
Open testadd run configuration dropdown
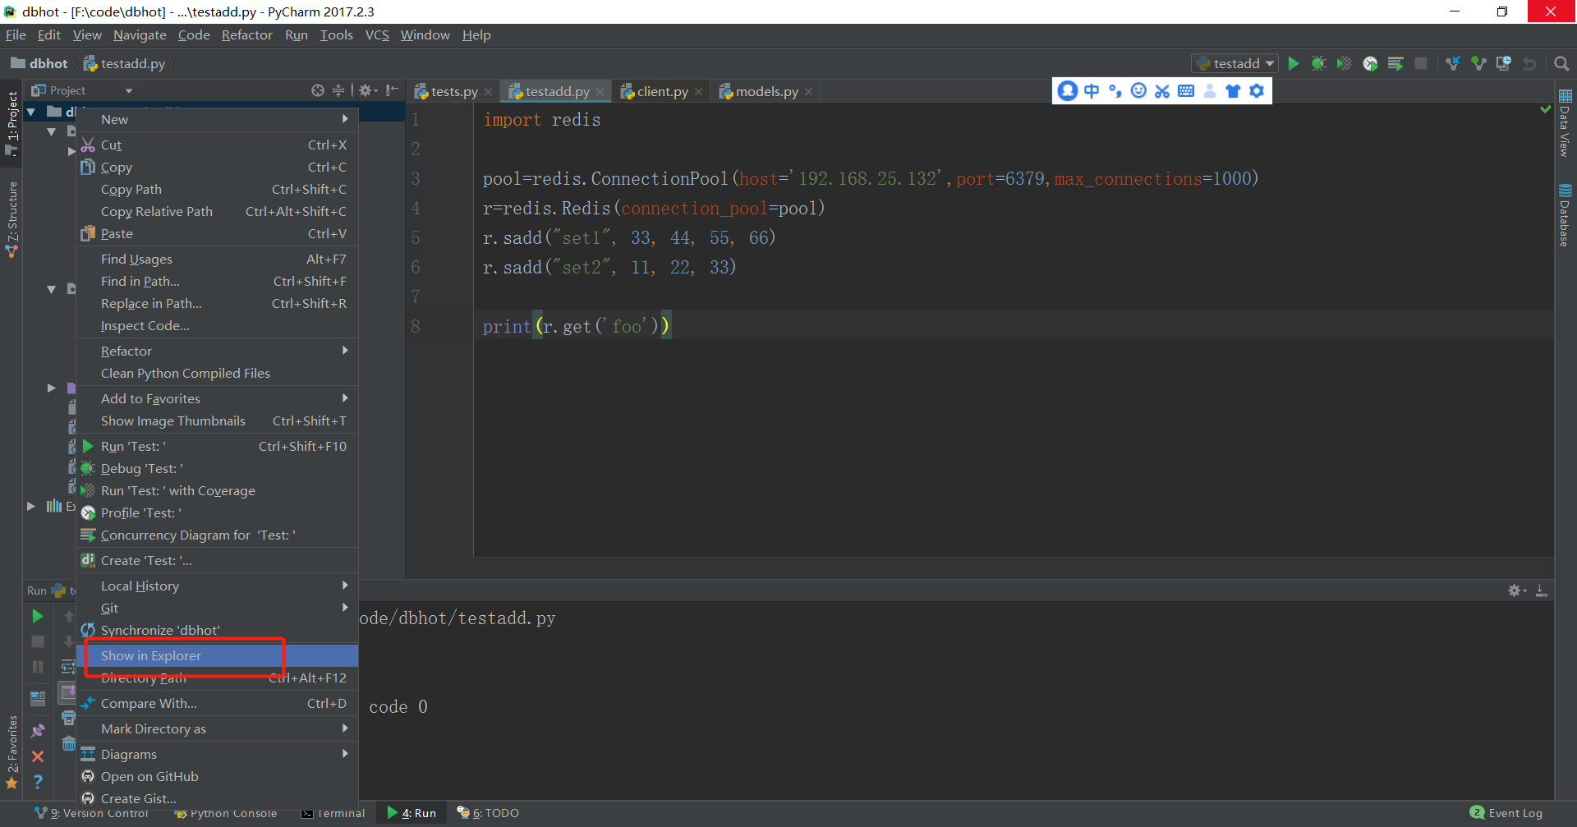coord(1235,64)
